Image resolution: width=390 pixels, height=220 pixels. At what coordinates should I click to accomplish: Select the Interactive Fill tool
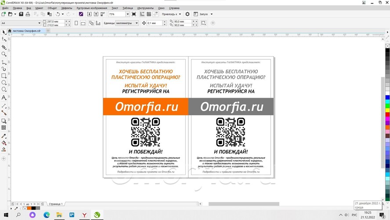click(4, 143)
